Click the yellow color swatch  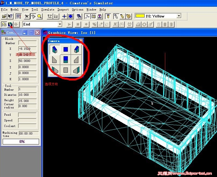[140, 16]
